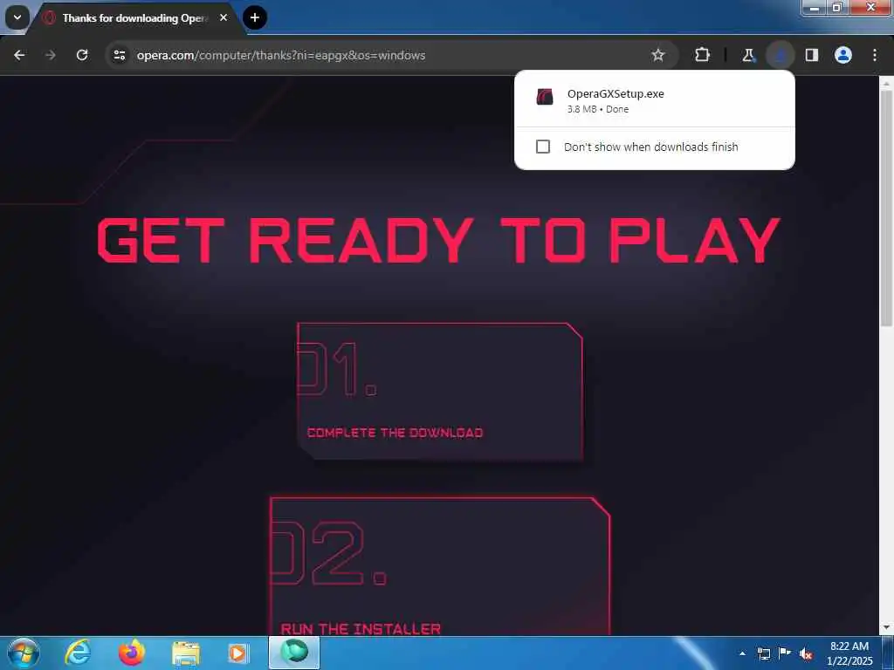Click the 'GET READY TO PLAY' heading
Image resolution: width=894 pixels, height=670 pixels.
(x=438, y=241)
